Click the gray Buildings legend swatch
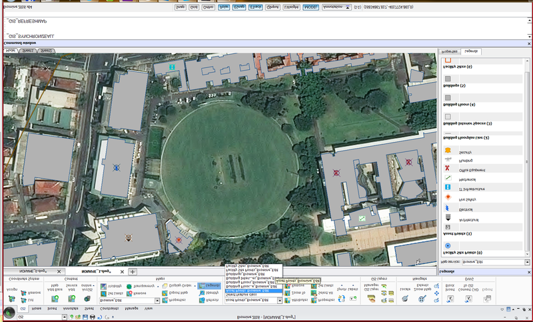 click(x=448, y=79)
